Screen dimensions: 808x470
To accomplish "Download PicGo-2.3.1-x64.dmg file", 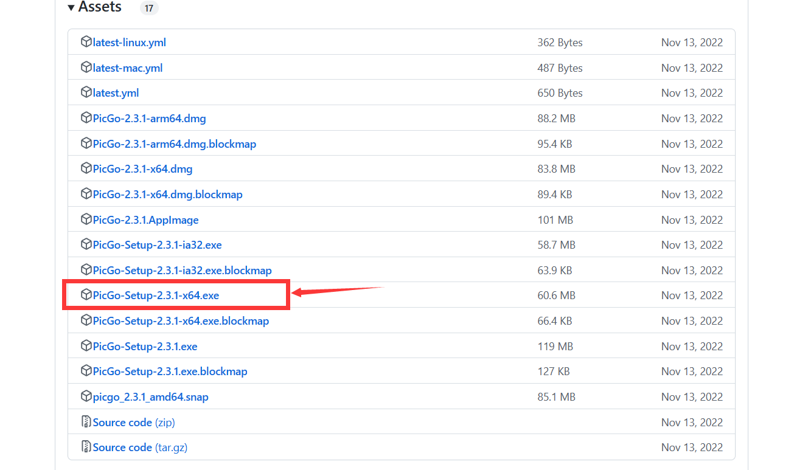I will [x=142, y=169].
